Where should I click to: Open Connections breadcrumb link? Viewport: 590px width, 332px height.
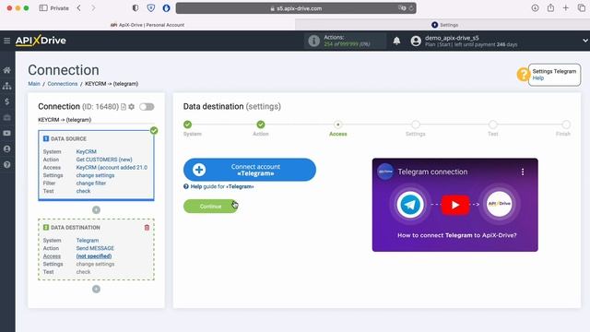click(x=63, y=84)
